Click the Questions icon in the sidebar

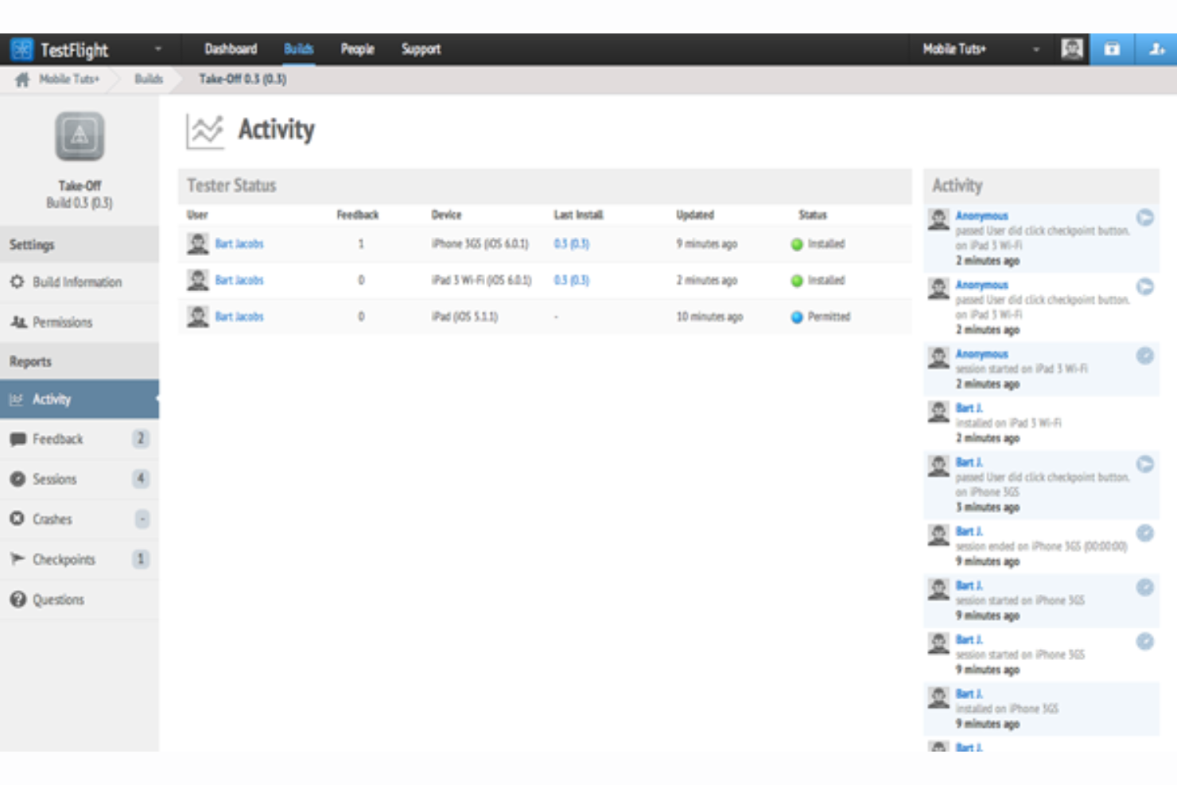click(x=17, y=599)
